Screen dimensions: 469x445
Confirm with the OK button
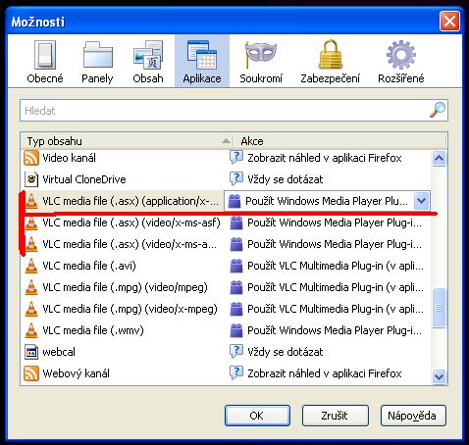pyautogui.click(x=257, y=416)
